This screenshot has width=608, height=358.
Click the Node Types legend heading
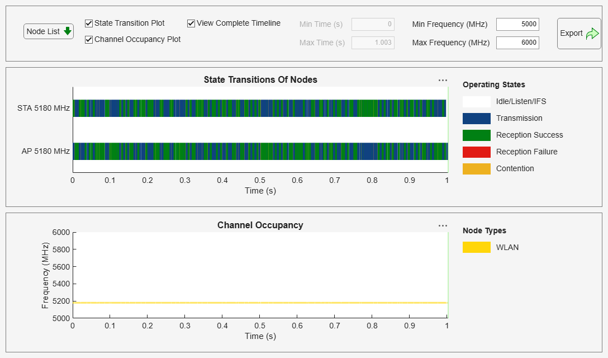[484, 230]
